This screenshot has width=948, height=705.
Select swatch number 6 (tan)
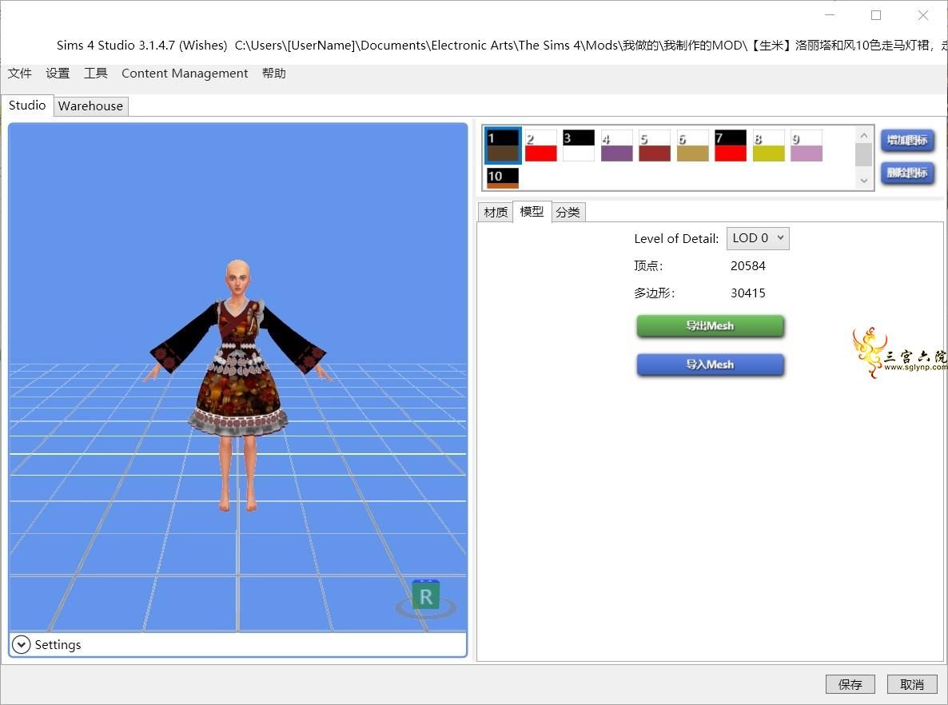pos(693,145)
